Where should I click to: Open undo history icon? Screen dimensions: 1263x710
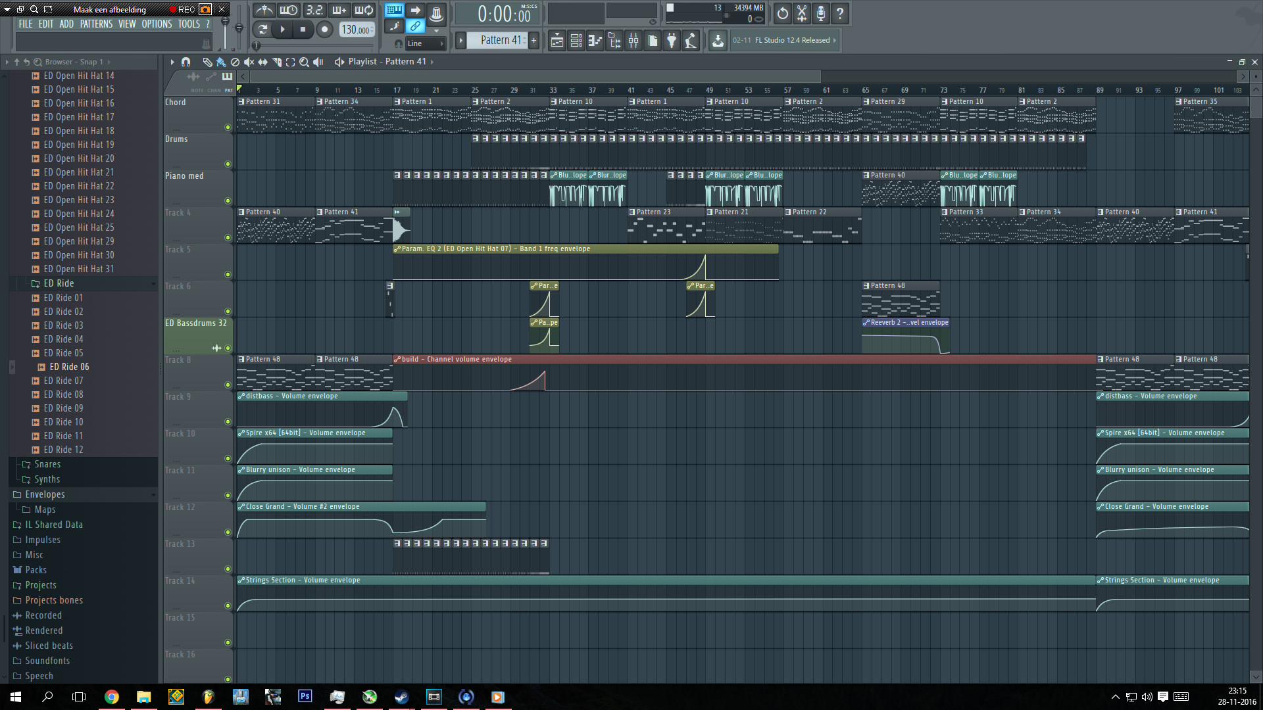point(782,13)
